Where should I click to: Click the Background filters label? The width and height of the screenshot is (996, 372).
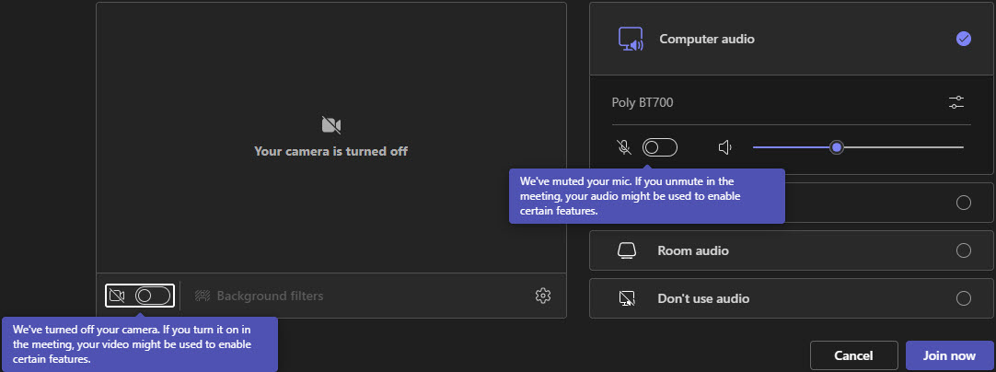pyautogui.click(x=270, y=296)
